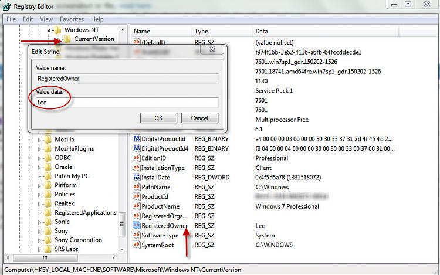The image size is (440, 275).
Task: Collapse the Windows NT tree node
Action: [x=49, y=30]
